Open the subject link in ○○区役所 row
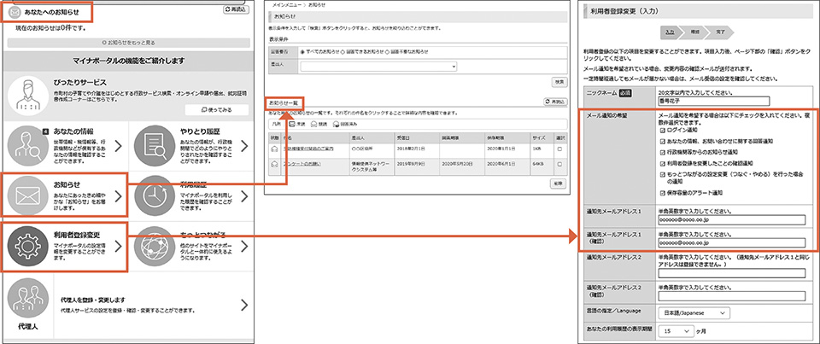The image size is (820, 344). [x=310, y=149]
